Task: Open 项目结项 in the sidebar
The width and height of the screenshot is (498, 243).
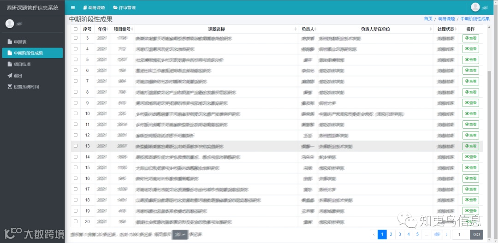Action: click(32, 64)
